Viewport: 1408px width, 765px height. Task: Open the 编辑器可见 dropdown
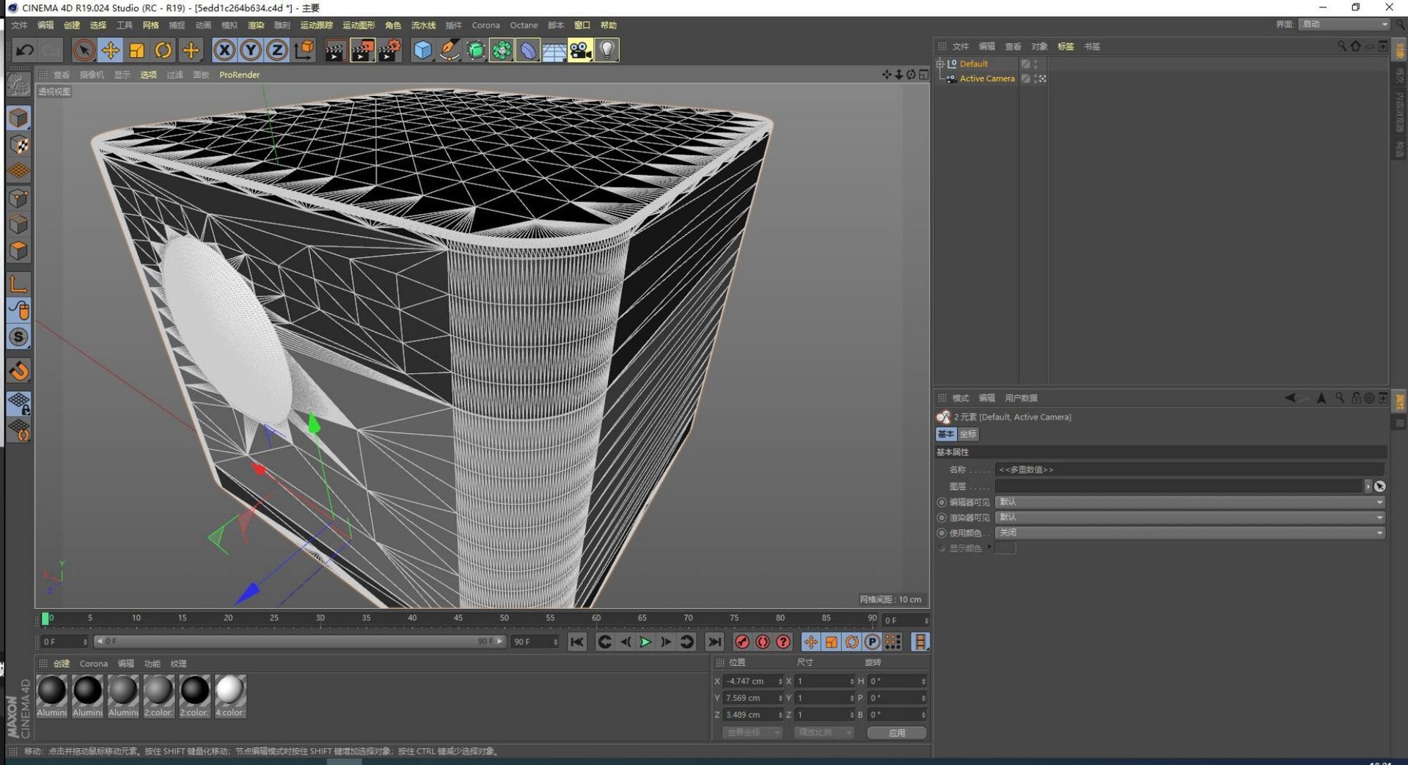pos(1189,502)
